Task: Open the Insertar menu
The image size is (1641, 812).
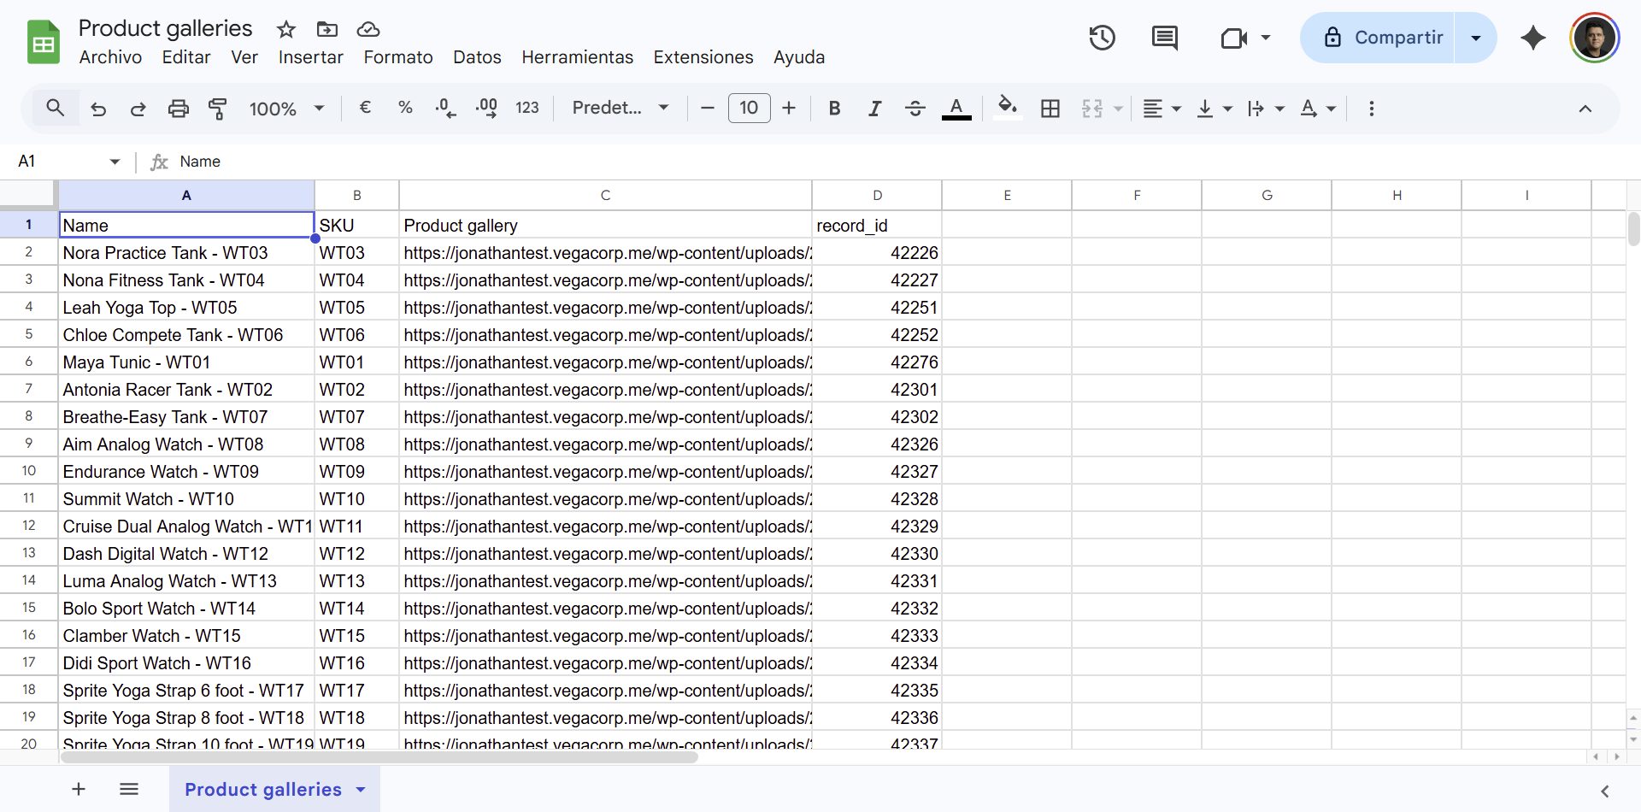Action: point(310,57)
